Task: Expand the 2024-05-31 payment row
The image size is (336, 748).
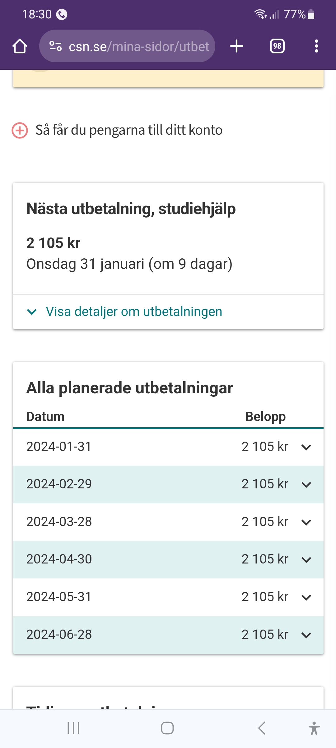Action: 306,597
